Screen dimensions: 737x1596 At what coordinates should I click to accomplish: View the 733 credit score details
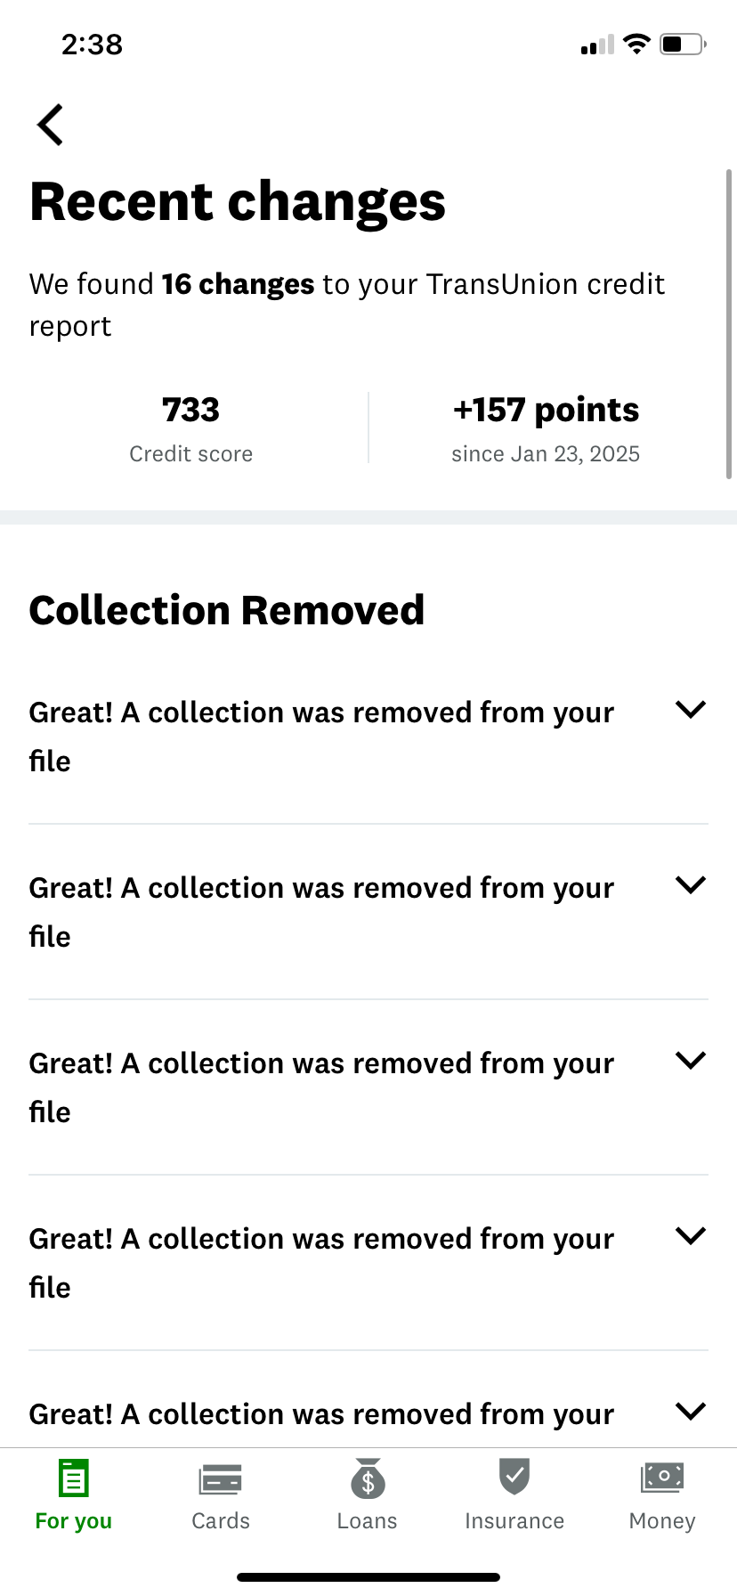[190, 427]
